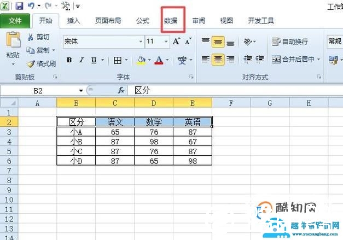Toggle wrap text 自动换行
Viewport: 343px width, 240px height.
click(x=290, y=42)
